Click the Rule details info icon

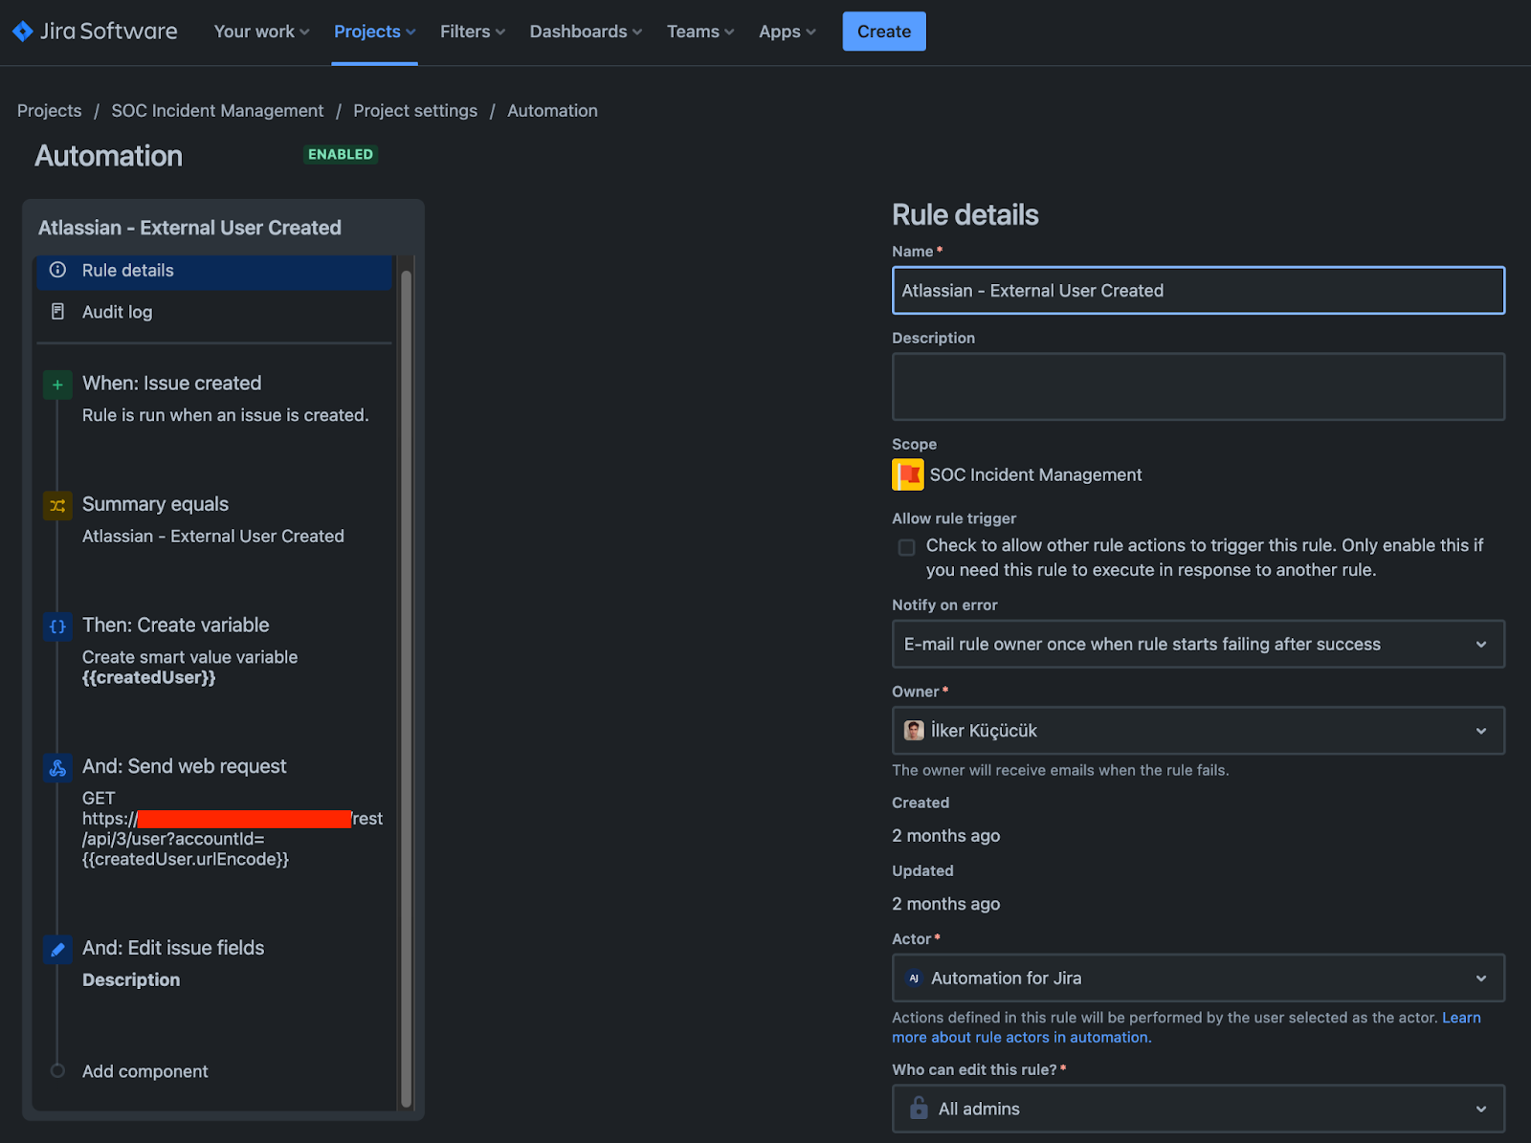coord(57,271)
